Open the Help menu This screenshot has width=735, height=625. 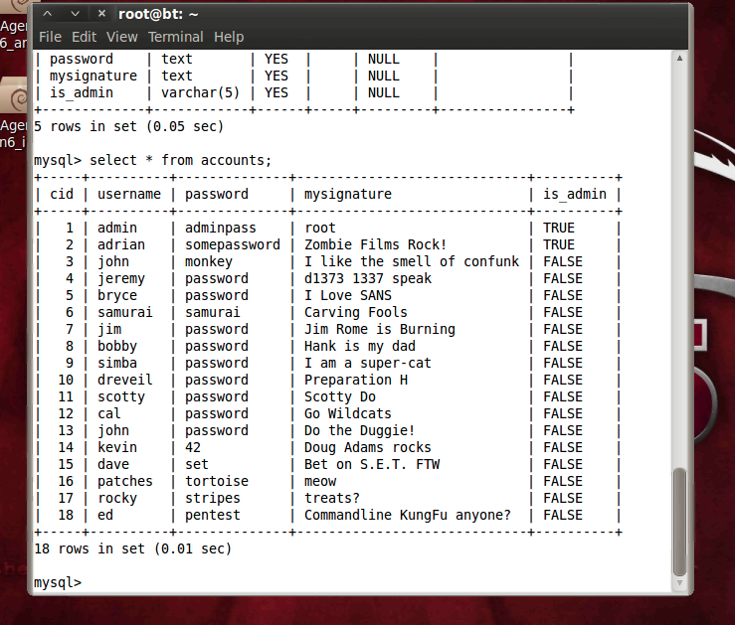tap(229, 37)
